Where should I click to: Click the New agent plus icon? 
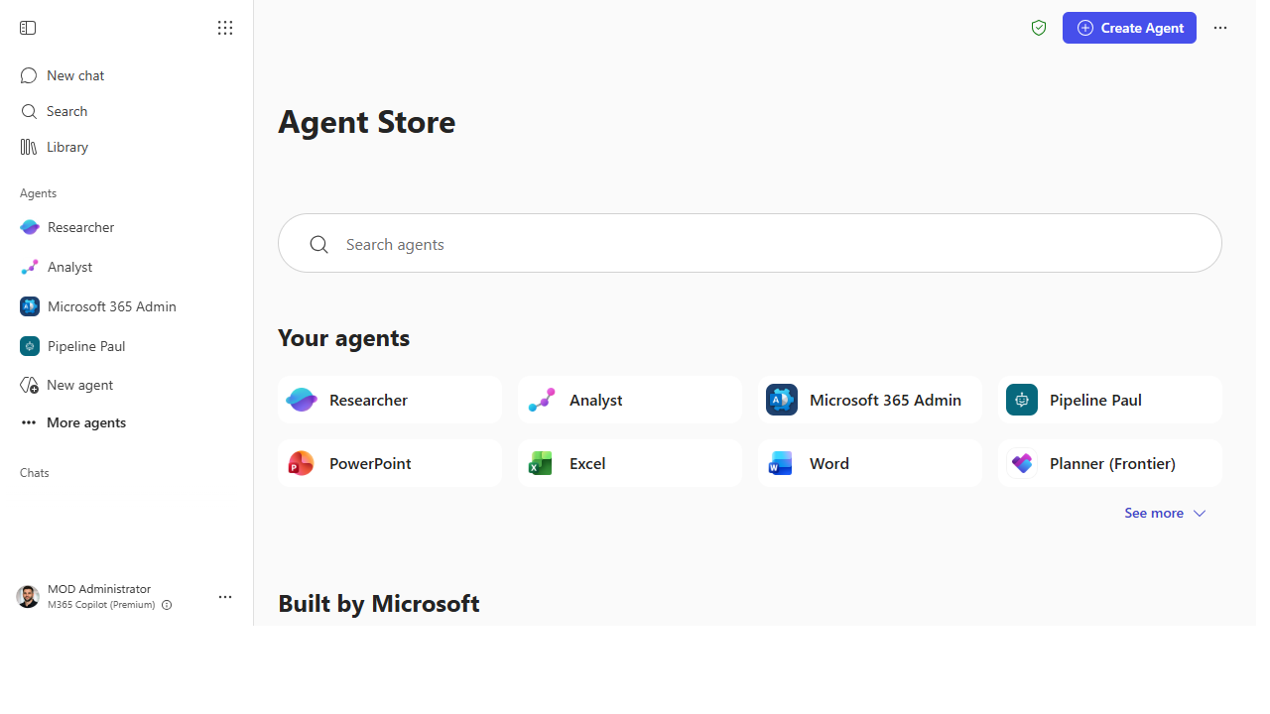[29, 385]
